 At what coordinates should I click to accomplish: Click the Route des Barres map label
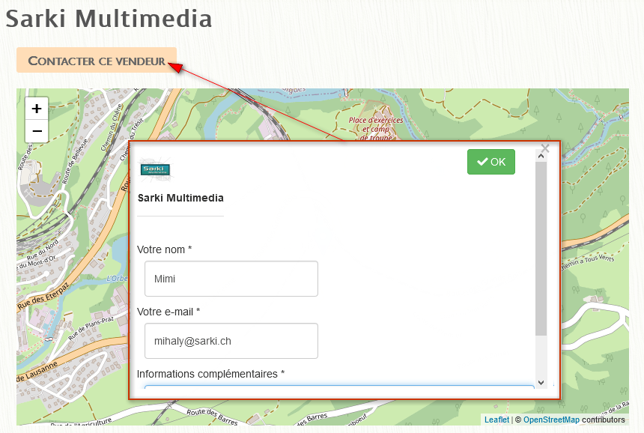click(x=212, y=417)
